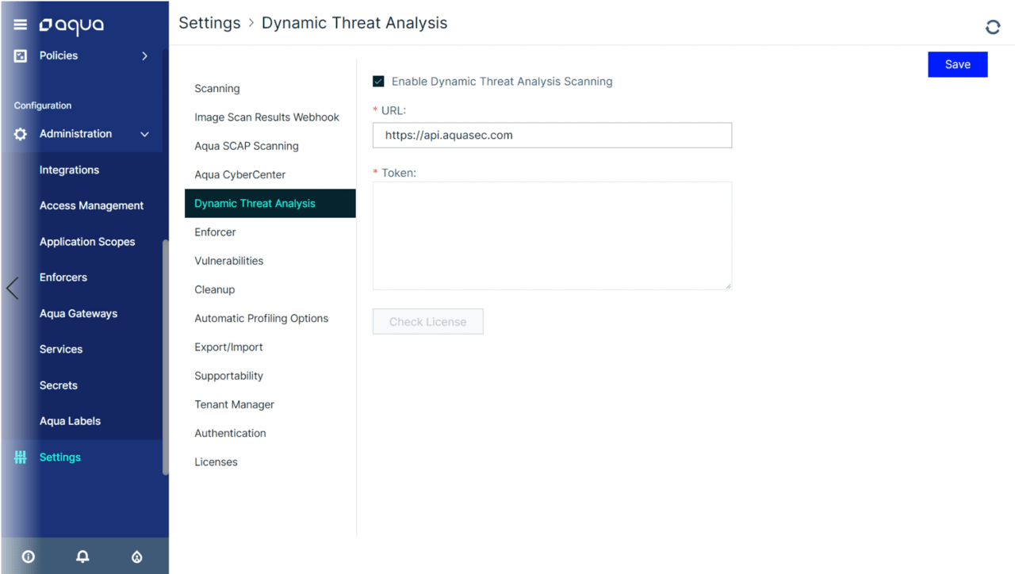Click into the Token text area
This screenshot has height=574, width=1015.
point(552,235)
